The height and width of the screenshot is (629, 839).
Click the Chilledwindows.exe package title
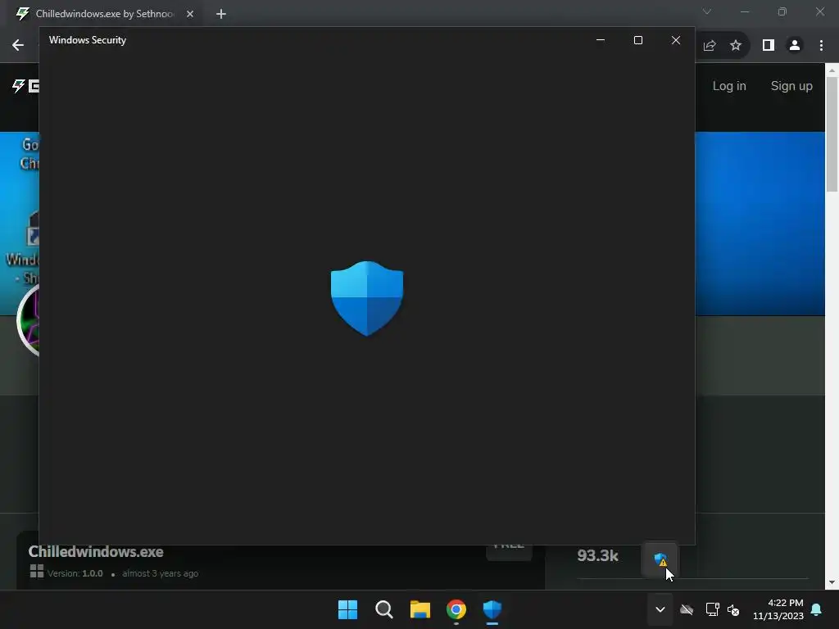(96, 551)
